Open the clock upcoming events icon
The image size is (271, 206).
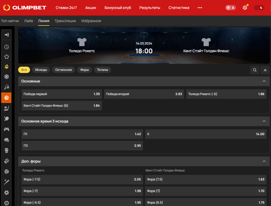6,47
